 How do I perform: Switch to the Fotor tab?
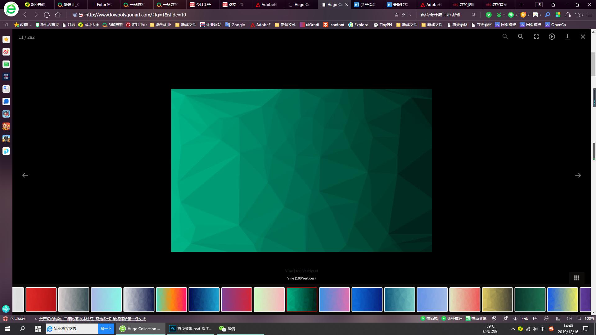[x=104, y=5]
